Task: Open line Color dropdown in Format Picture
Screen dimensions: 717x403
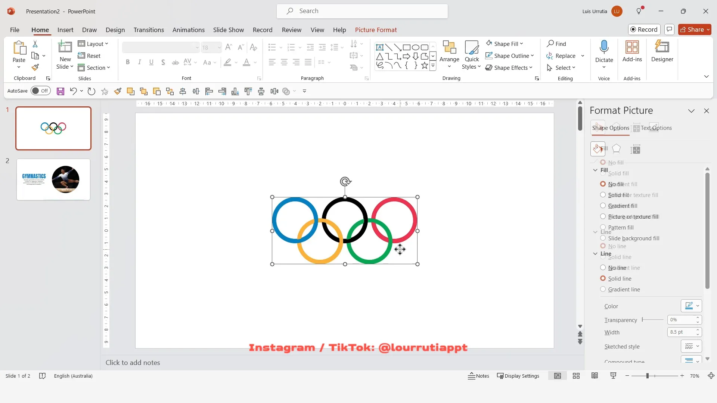Action: [x=691, y=306]
